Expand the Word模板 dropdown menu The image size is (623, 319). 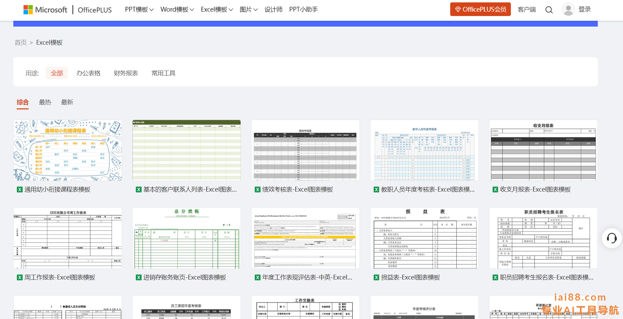click(x=177, y=10)
